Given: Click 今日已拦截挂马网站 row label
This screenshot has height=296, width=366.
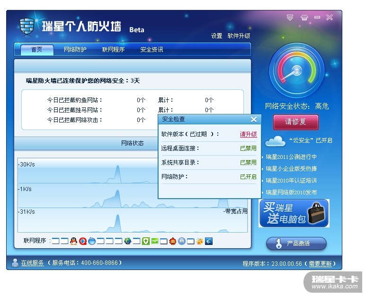Looking at the screenshot, I should pyautogui.click(x=75, y=110).
